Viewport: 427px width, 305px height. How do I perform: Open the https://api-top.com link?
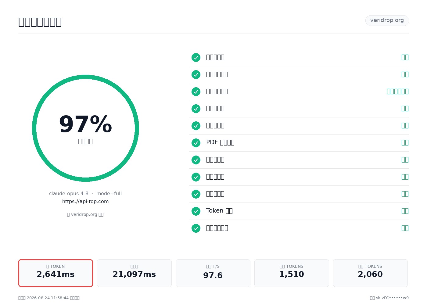click(85, 201)
